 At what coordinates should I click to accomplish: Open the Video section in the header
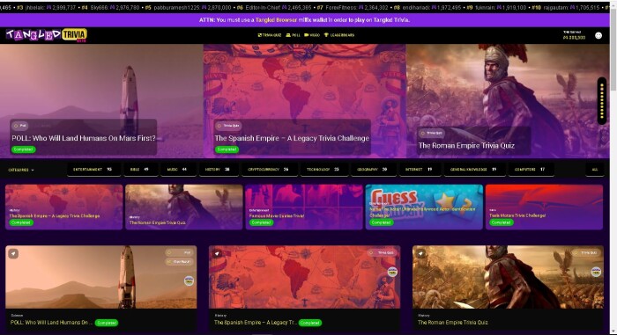tap(312, 35)
